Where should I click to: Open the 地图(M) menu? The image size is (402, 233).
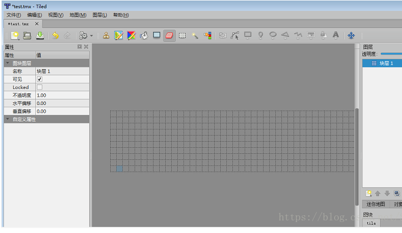[78, 15]
